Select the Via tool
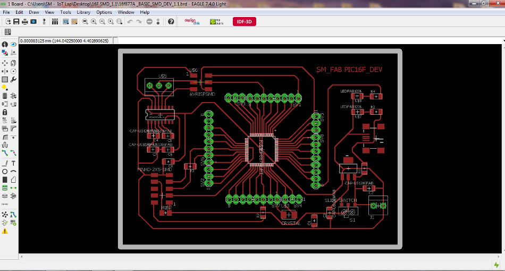Viewport: 505px width, 271px height. 5,188
